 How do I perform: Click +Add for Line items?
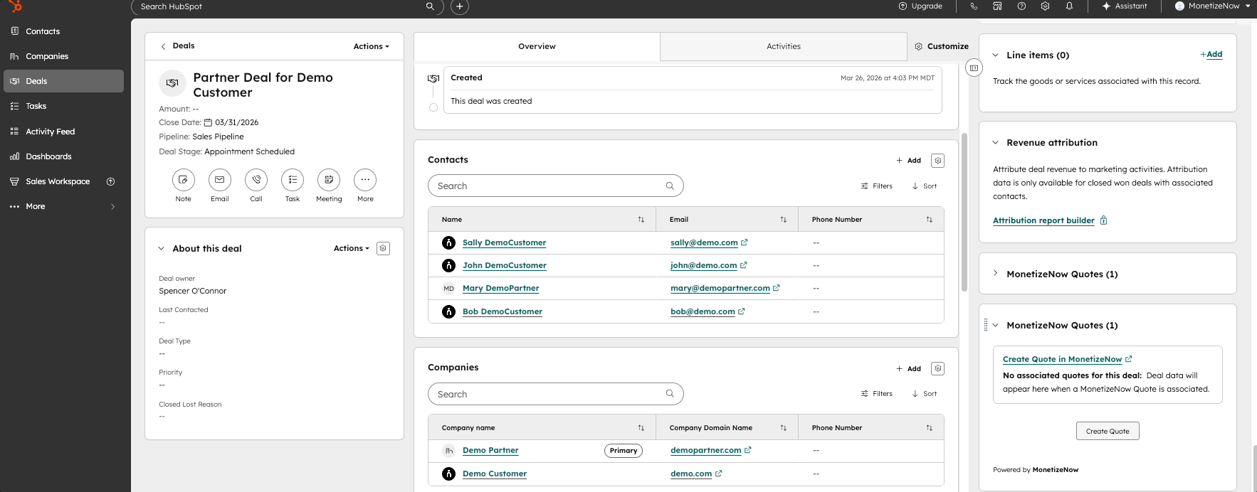[1211, 54]
